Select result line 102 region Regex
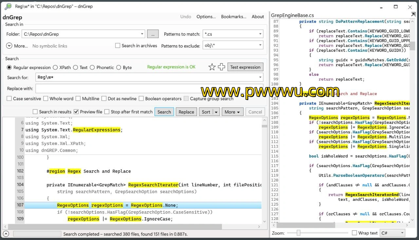 (x=138, y=171)
